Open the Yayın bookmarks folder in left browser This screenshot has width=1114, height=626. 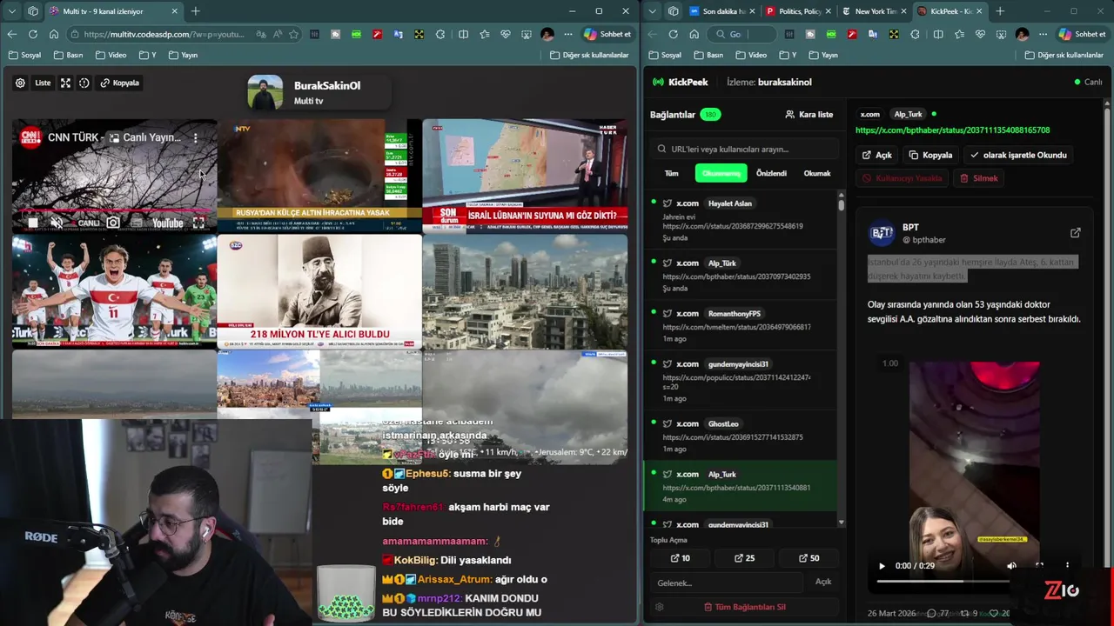pos(183,55)
